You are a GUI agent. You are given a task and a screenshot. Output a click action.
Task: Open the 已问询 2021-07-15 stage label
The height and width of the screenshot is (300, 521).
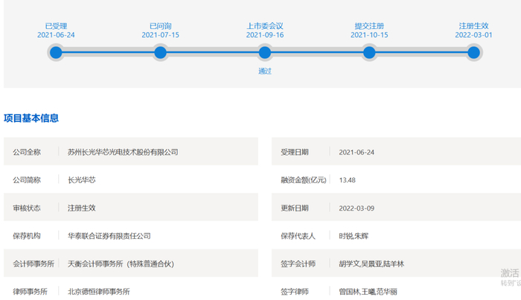tap(160, 31)
